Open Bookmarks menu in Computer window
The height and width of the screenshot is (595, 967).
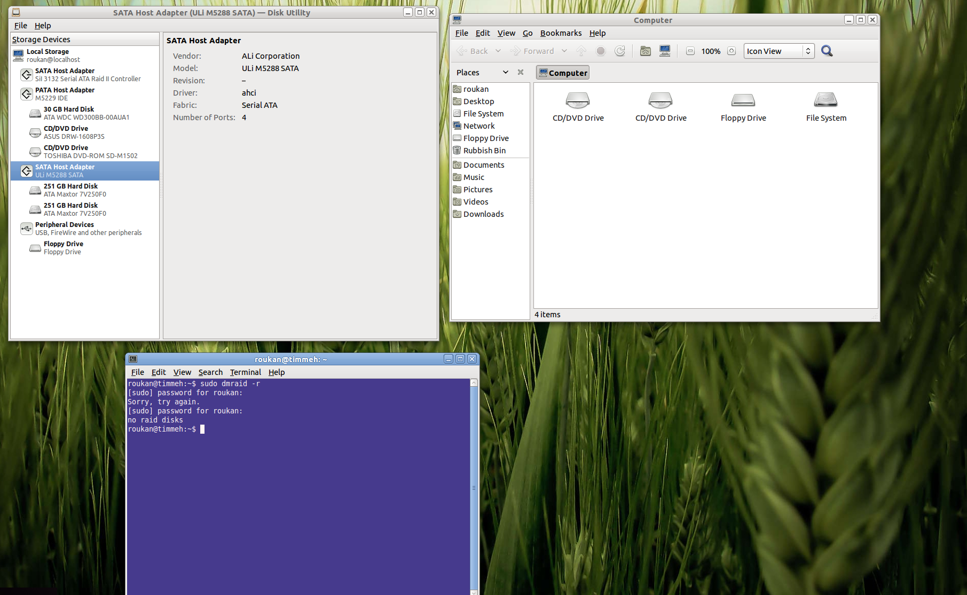(561, 33)
